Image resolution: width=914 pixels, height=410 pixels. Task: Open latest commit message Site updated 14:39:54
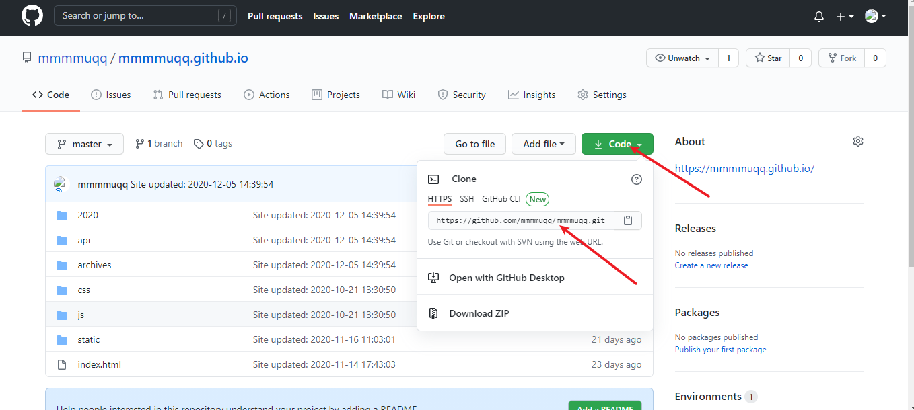click(x=202, y=184)
